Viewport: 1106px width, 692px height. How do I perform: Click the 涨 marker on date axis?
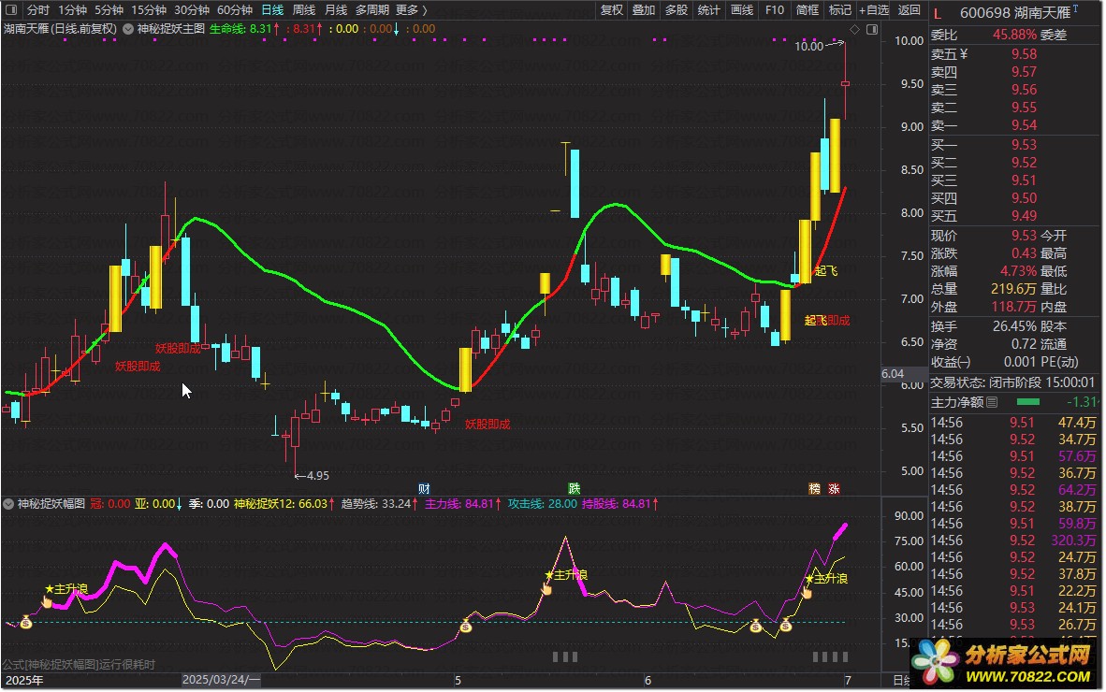point(835,489)
